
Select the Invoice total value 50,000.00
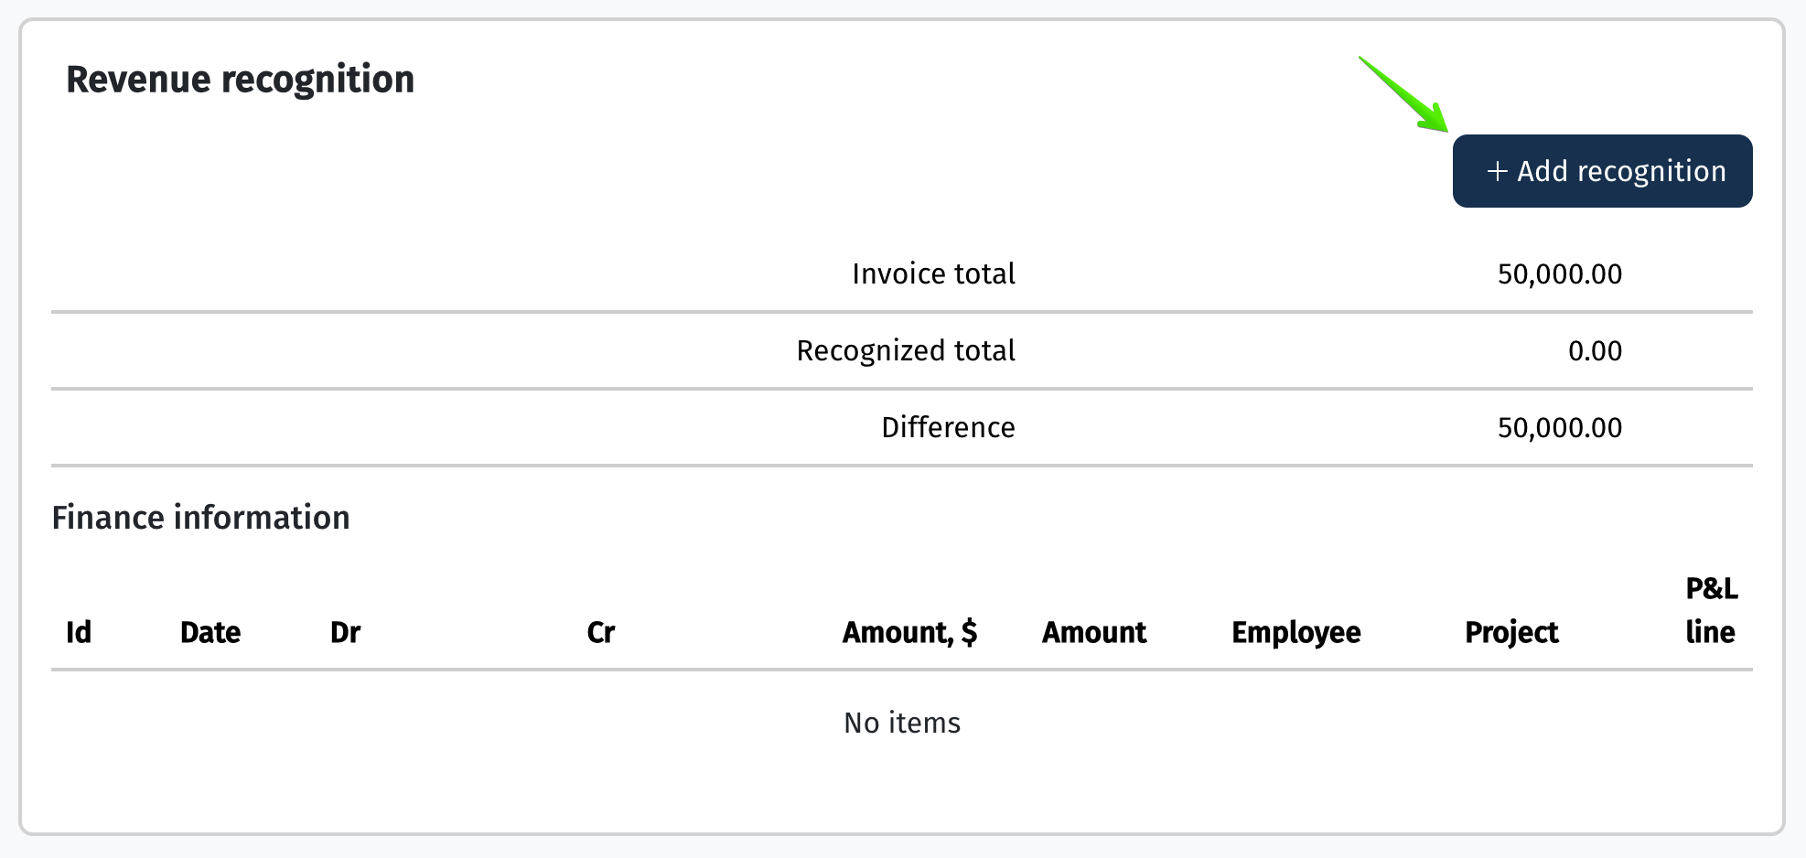point(1560,273)
